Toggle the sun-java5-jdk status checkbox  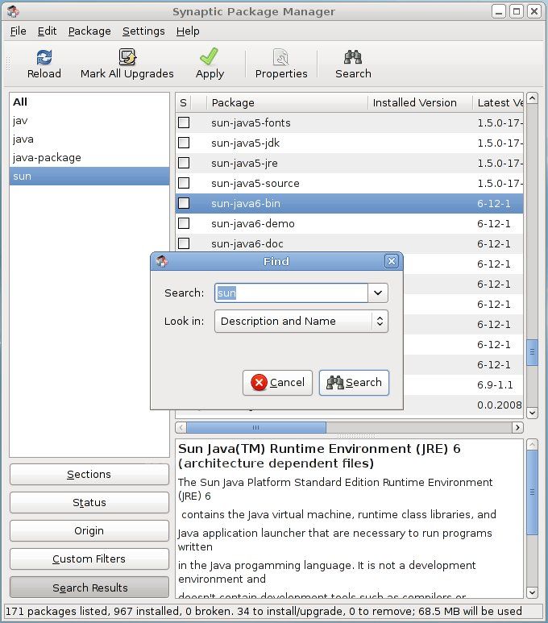(x=184, y=143)
